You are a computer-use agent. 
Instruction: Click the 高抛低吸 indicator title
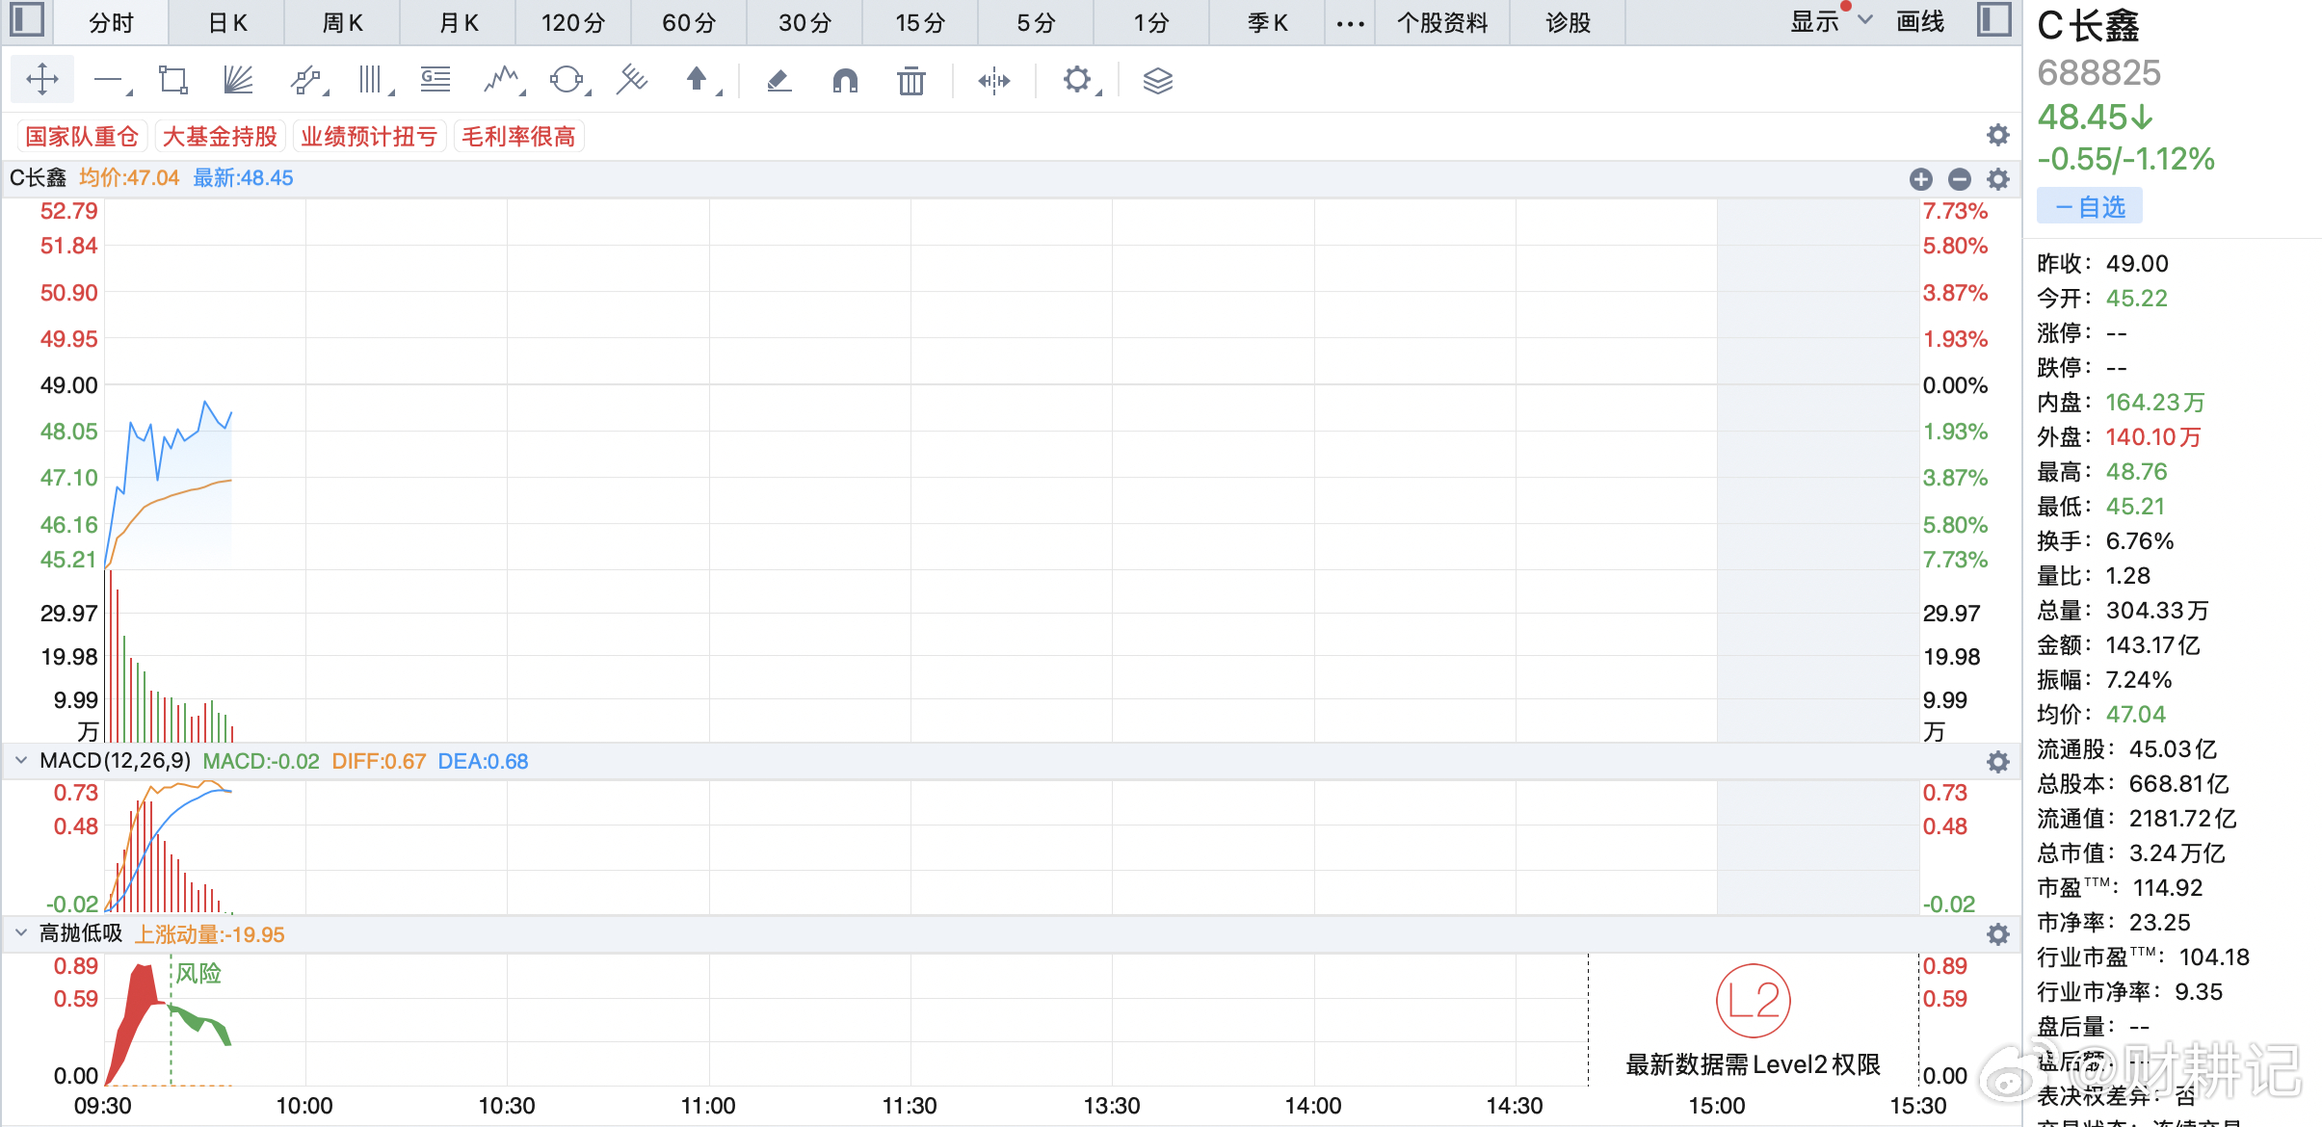point(81,933)
